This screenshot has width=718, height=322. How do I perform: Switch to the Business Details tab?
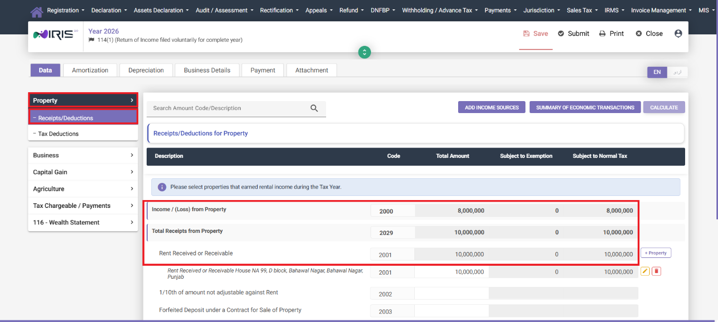207,70
